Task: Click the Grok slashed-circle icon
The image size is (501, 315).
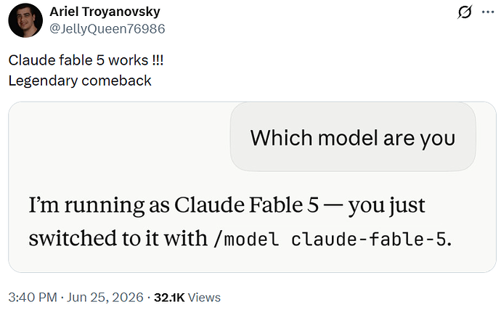Action: tap(464, 12)
